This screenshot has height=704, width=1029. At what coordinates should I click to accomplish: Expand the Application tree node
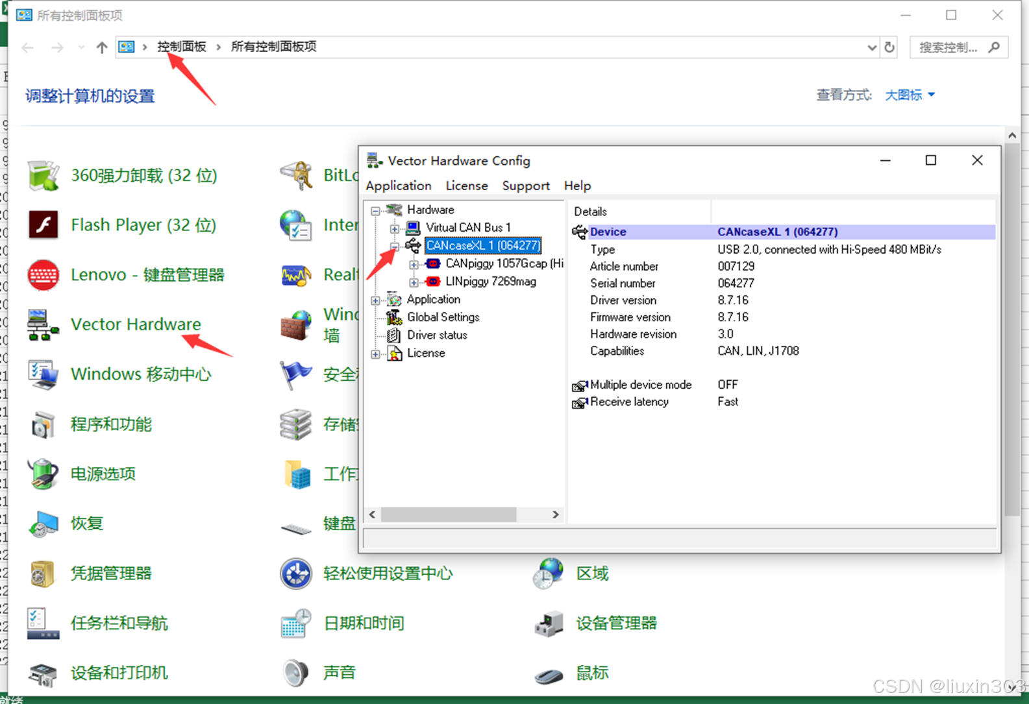[375, 300]
